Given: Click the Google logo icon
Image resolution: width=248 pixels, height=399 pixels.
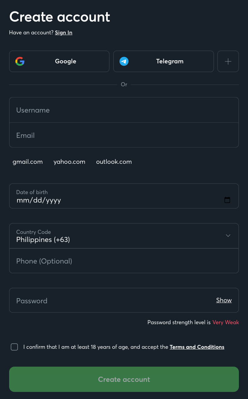Looking at the screenshot, I should [20, 61].
